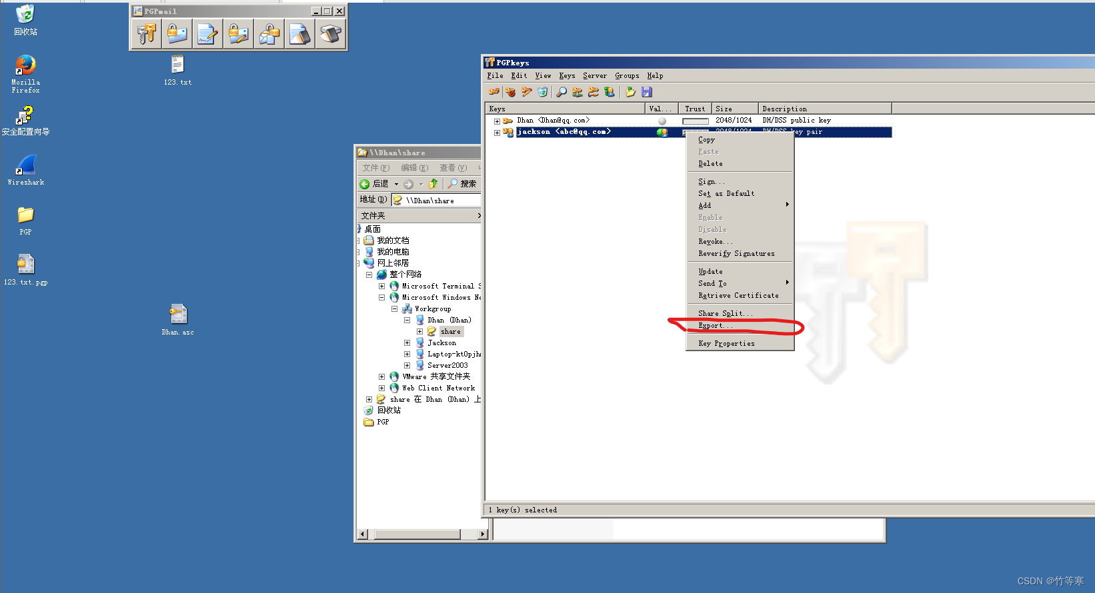Select the Wireshark desktop icon
The image size is (1095, 593).
click(x=25, y=170)
